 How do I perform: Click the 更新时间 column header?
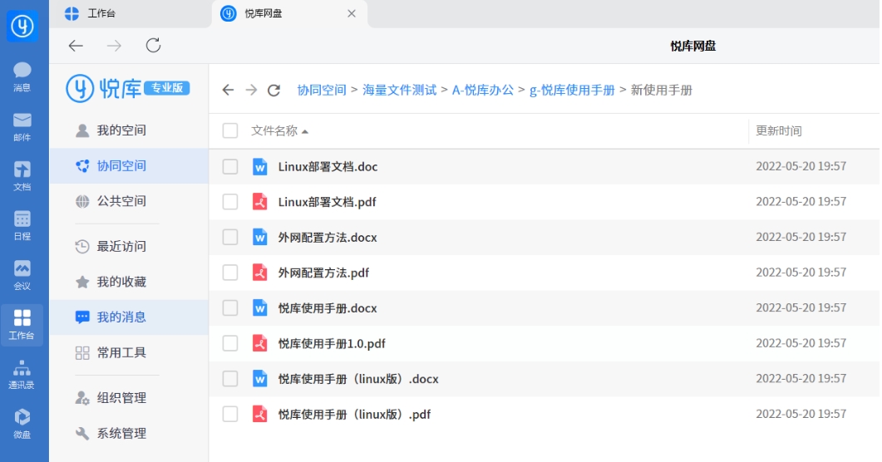coord(778,130)
